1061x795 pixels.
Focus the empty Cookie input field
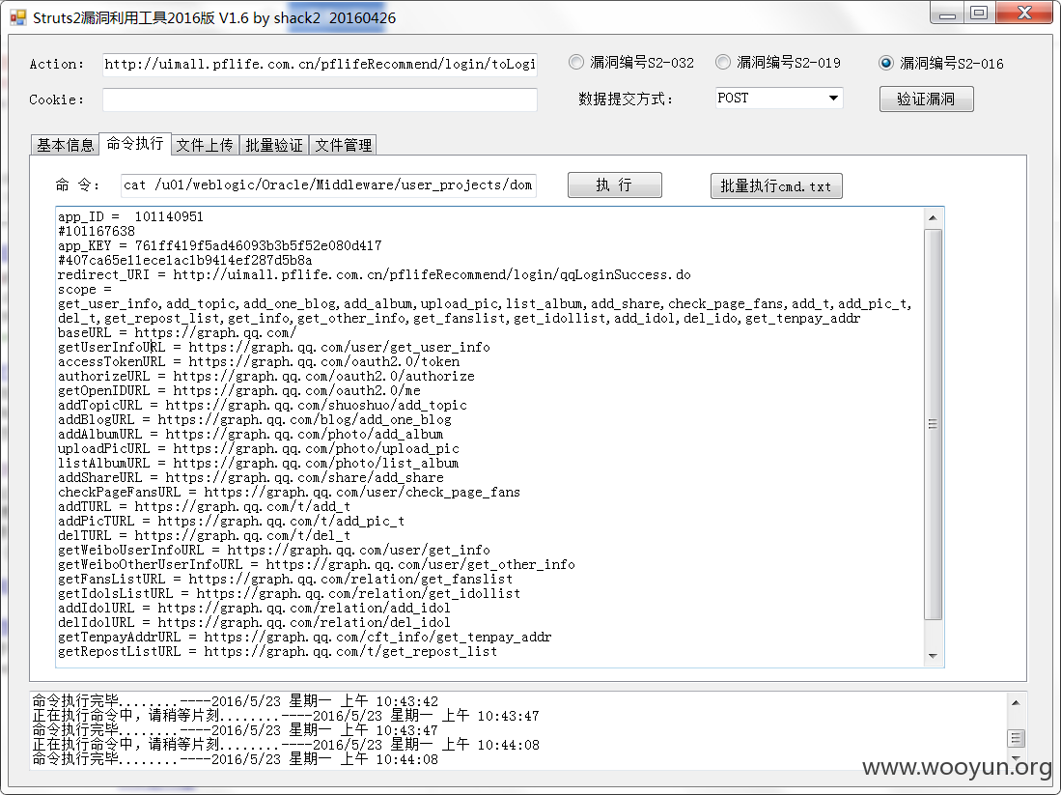321,99
